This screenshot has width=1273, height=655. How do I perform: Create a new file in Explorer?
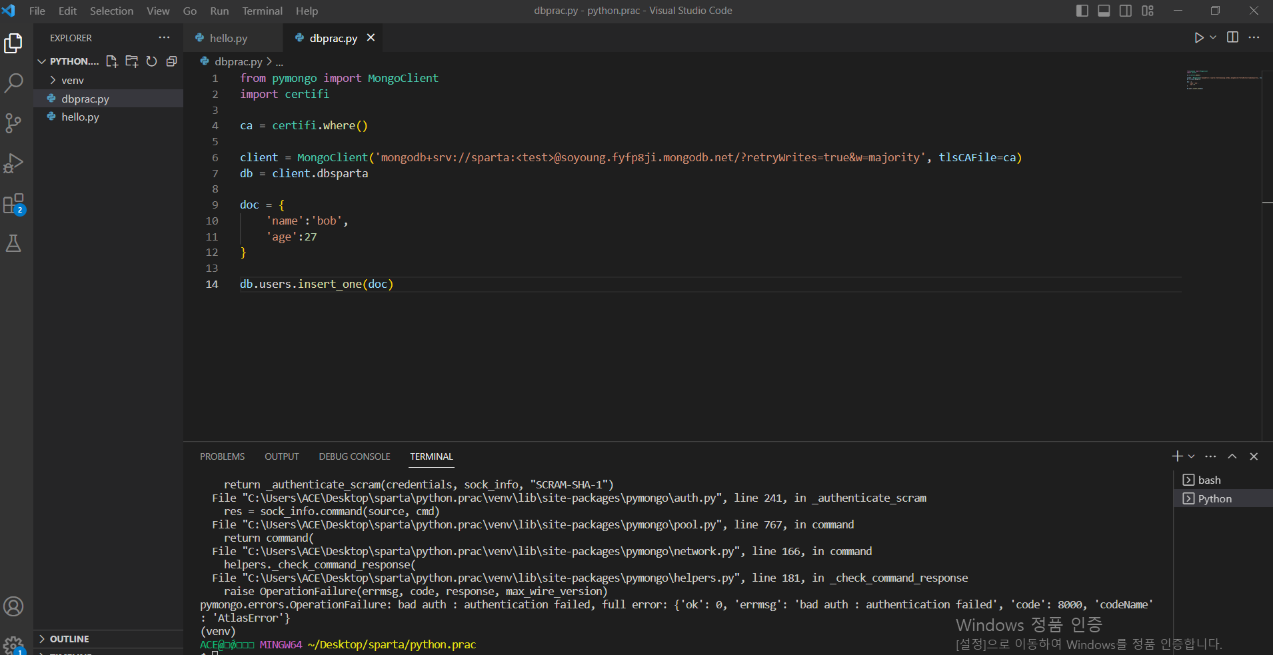click(112, 61)
